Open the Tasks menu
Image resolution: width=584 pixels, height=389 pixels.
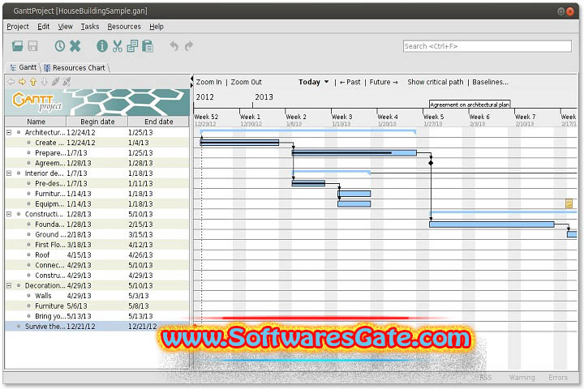[x=90, y=27]
